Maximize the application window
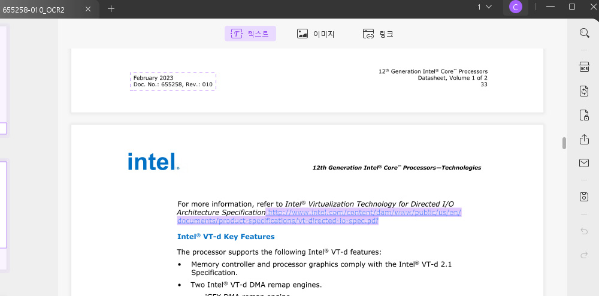The height and width of the screenshot is (296, 599). pos(572,7)
